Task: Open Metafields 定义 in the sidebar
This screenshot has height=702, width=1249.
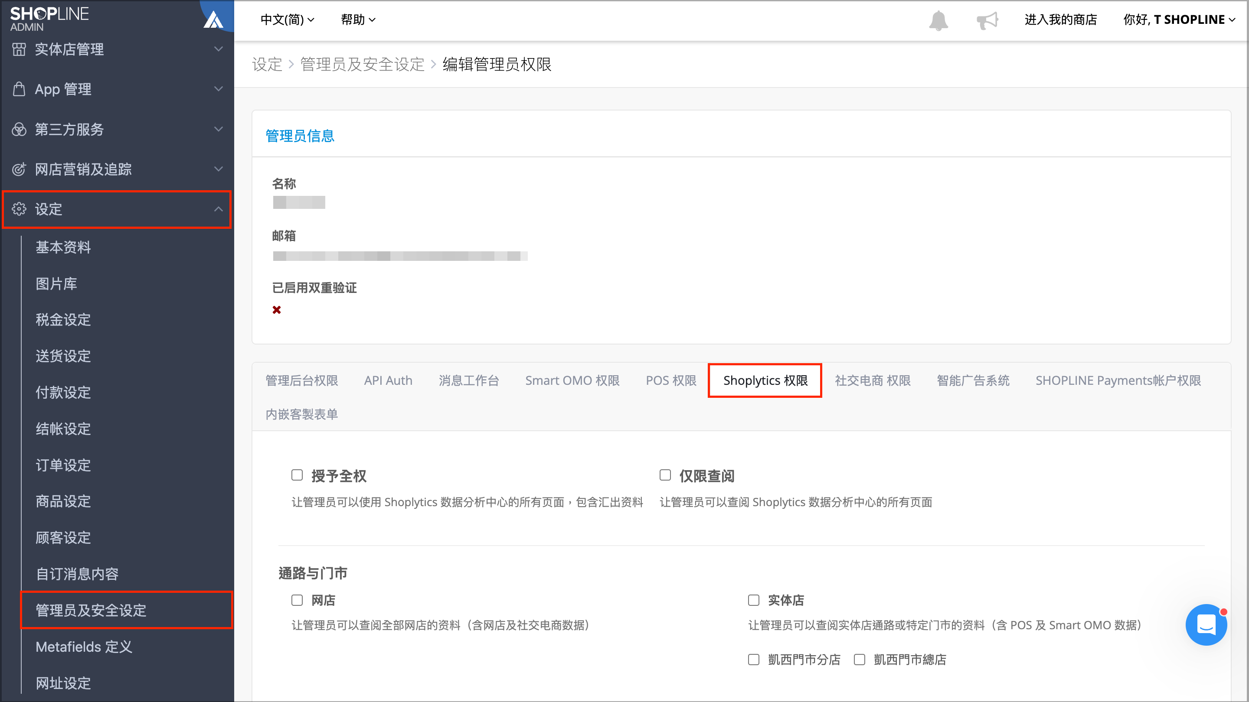Action: [84, 647]
